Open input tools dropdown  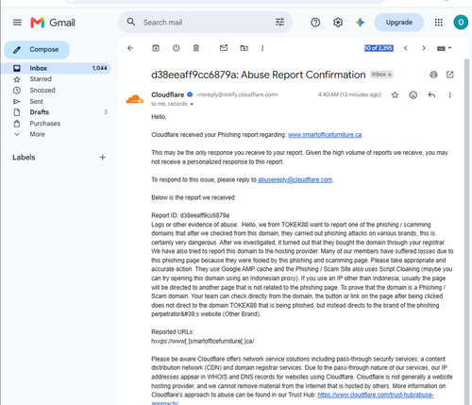[x=444, y=48]
